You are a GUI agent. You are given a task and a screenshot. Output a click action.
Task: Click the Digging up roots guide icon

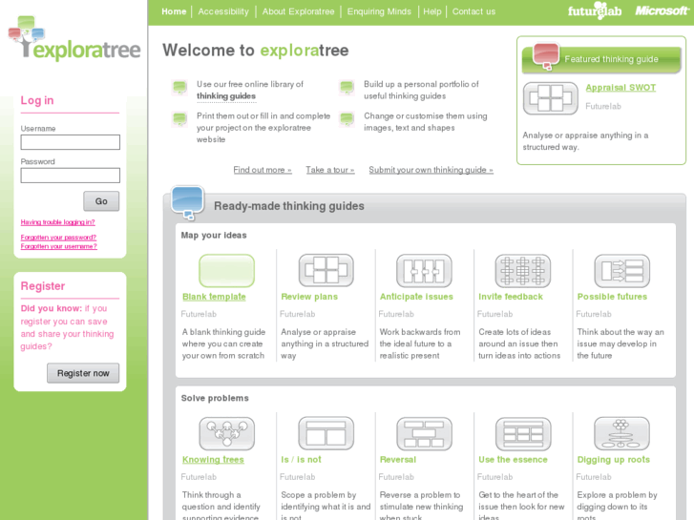point(621,433)
